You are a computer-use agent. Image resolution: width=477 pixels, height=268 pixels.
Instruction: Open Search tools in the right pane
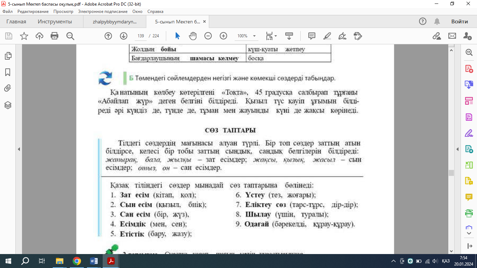[x=469, y=52]
